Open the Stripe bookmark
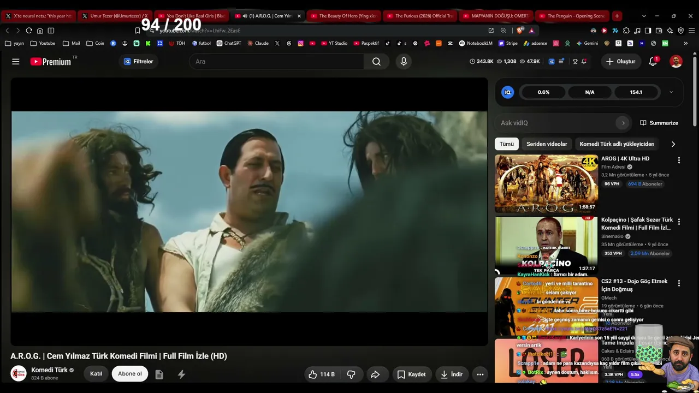699x393 pixels. 508,43
